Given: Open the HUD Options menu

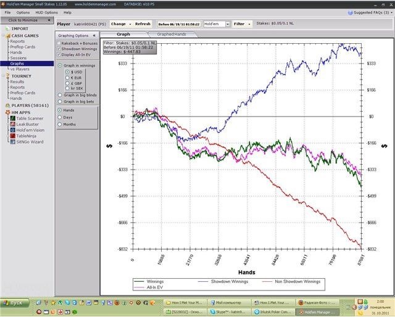Looking at the screenshot, I should pyautogui.click(x=46, y=12).
